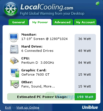Click the Other sound card icon

(14, 84)
